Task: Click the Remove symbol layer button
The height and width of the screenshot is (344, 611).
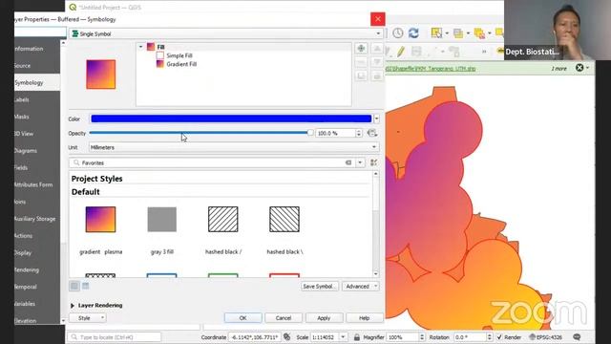Action: coord(361,62)
